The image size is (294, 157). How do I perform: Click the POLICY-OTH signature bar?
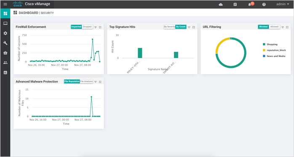[x=140, y=53]
